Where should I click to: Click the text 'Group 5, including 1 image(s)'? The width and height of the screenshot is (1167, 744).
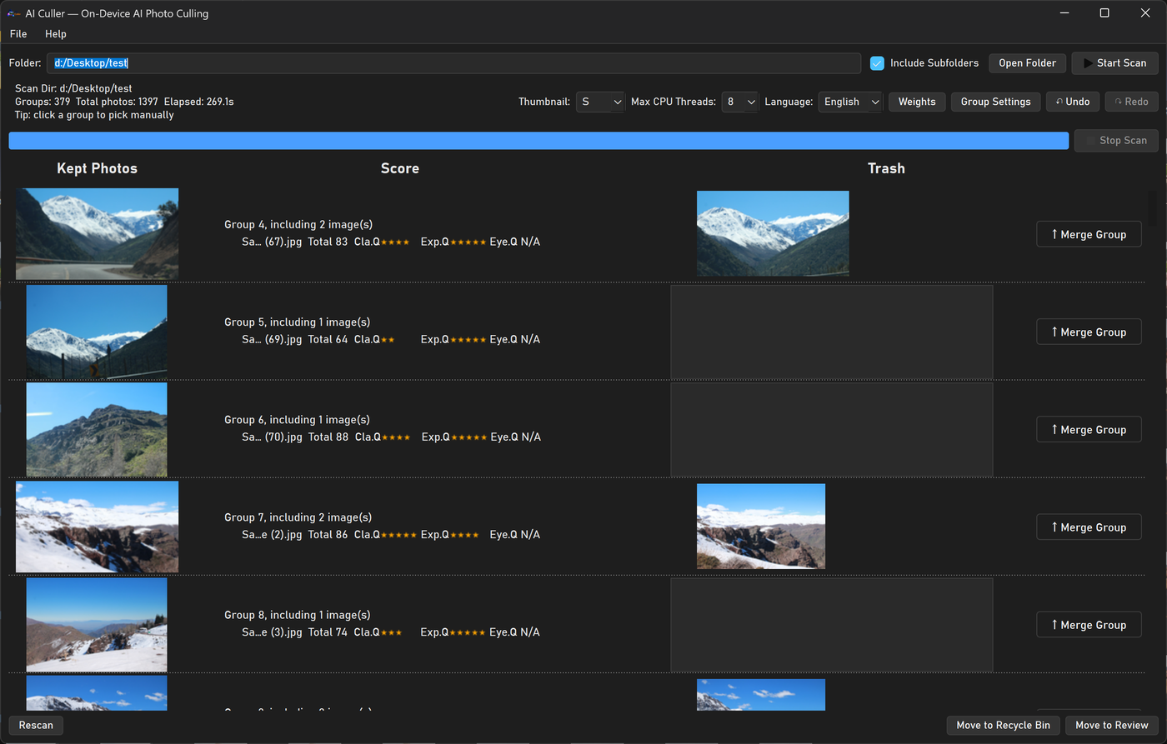click(x=298, y=322)
